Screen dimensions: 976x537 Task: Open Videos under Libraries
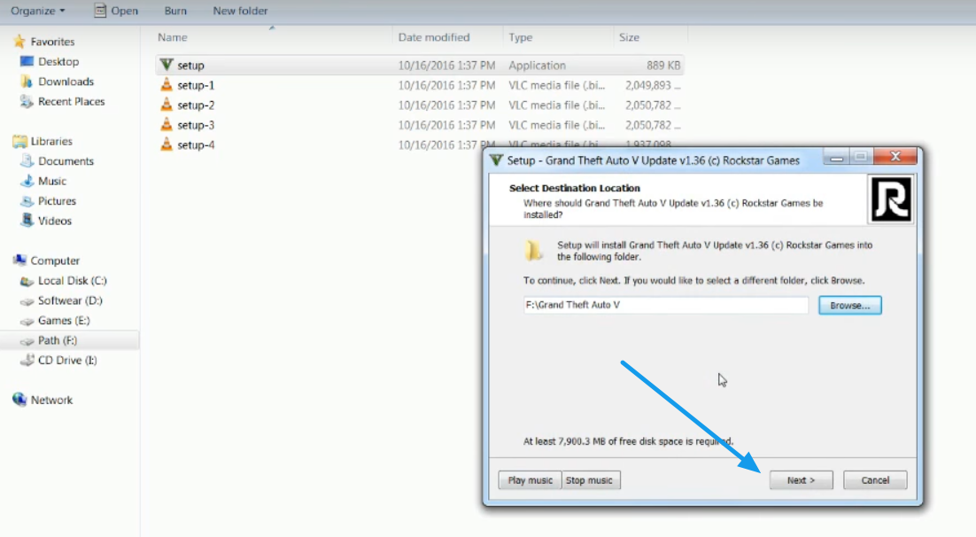tap(55, 222)
